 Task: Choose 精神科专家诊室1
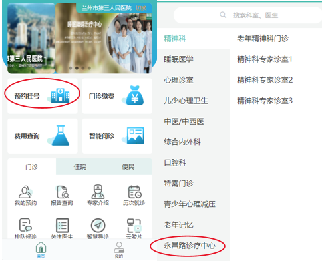(265, 59)
